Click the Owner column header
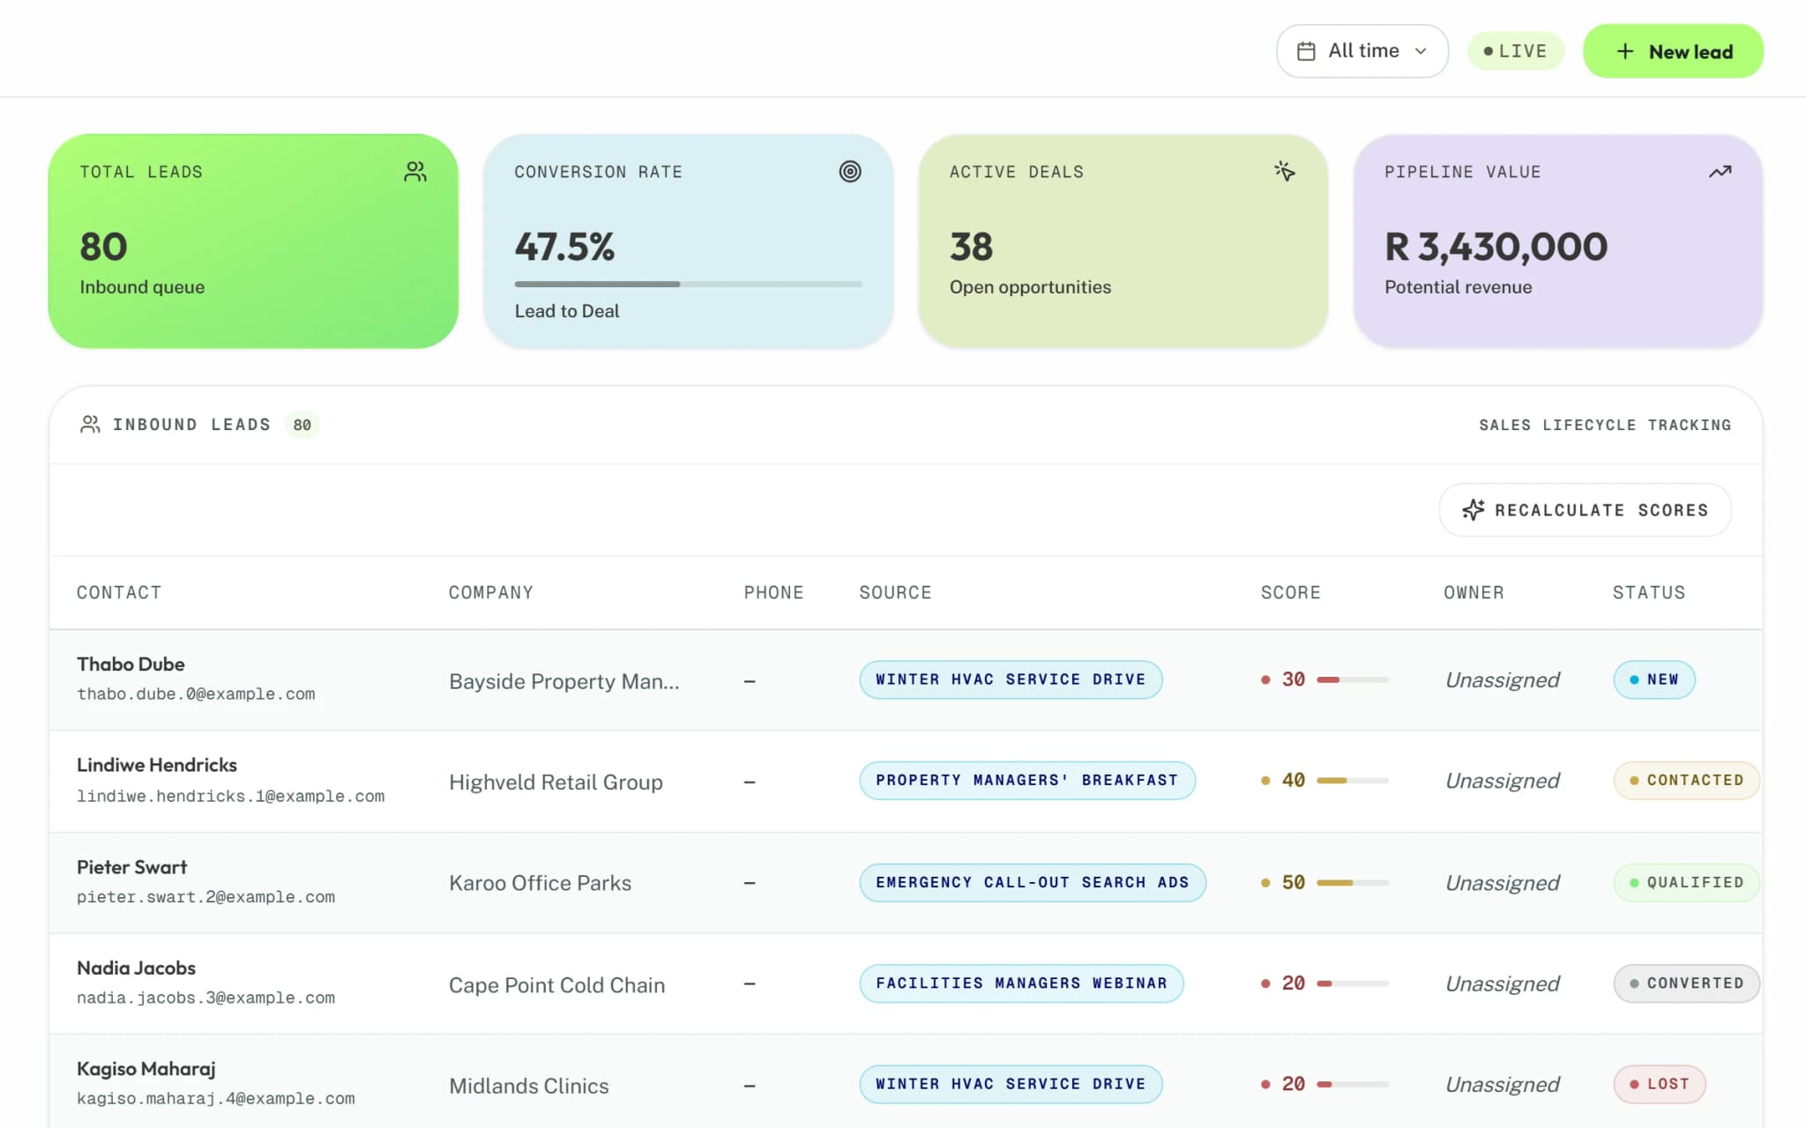The height and width of the screenshot is (1128, 1806). pyautogui.click(x=1474, y=592)
